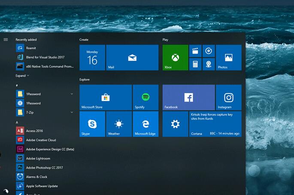This screenshot has width=294, height=195.
Task: Open the Cortana news tile about Kirkuk
Action: coord(215,124)
